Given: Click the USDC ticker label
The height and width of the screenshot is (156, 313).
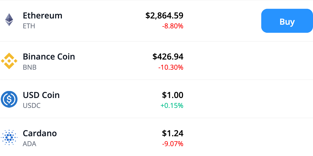Looking at the screenshot, I should tap(32, 106).
